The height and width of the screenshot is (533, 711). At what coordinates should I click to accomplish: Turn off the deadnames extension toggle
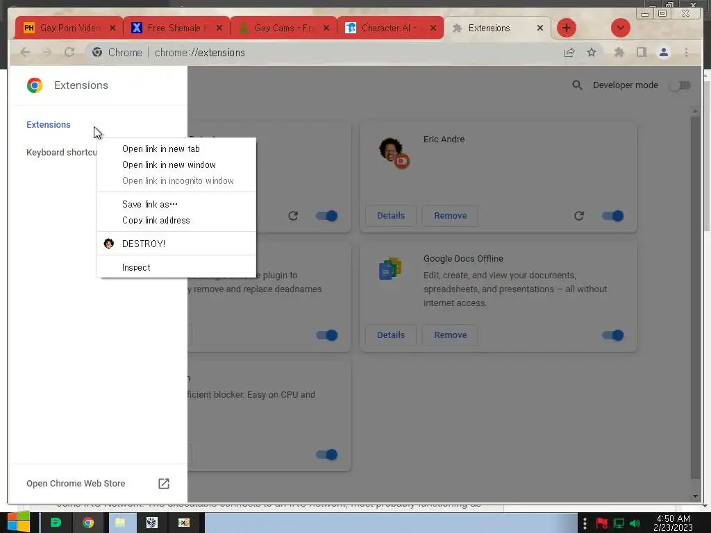(x=327, y=335)
